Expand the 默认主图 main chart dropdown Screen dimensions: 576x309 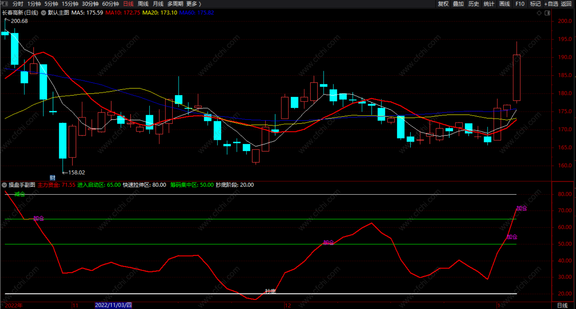click(x=44, y=13)
